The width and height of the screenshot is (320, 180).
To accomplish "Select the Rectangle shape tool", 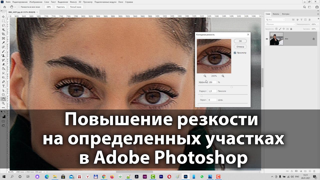I will pos(3,95).
